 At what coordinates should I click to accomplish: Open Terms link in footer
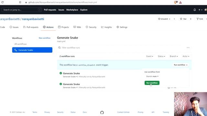35,112
